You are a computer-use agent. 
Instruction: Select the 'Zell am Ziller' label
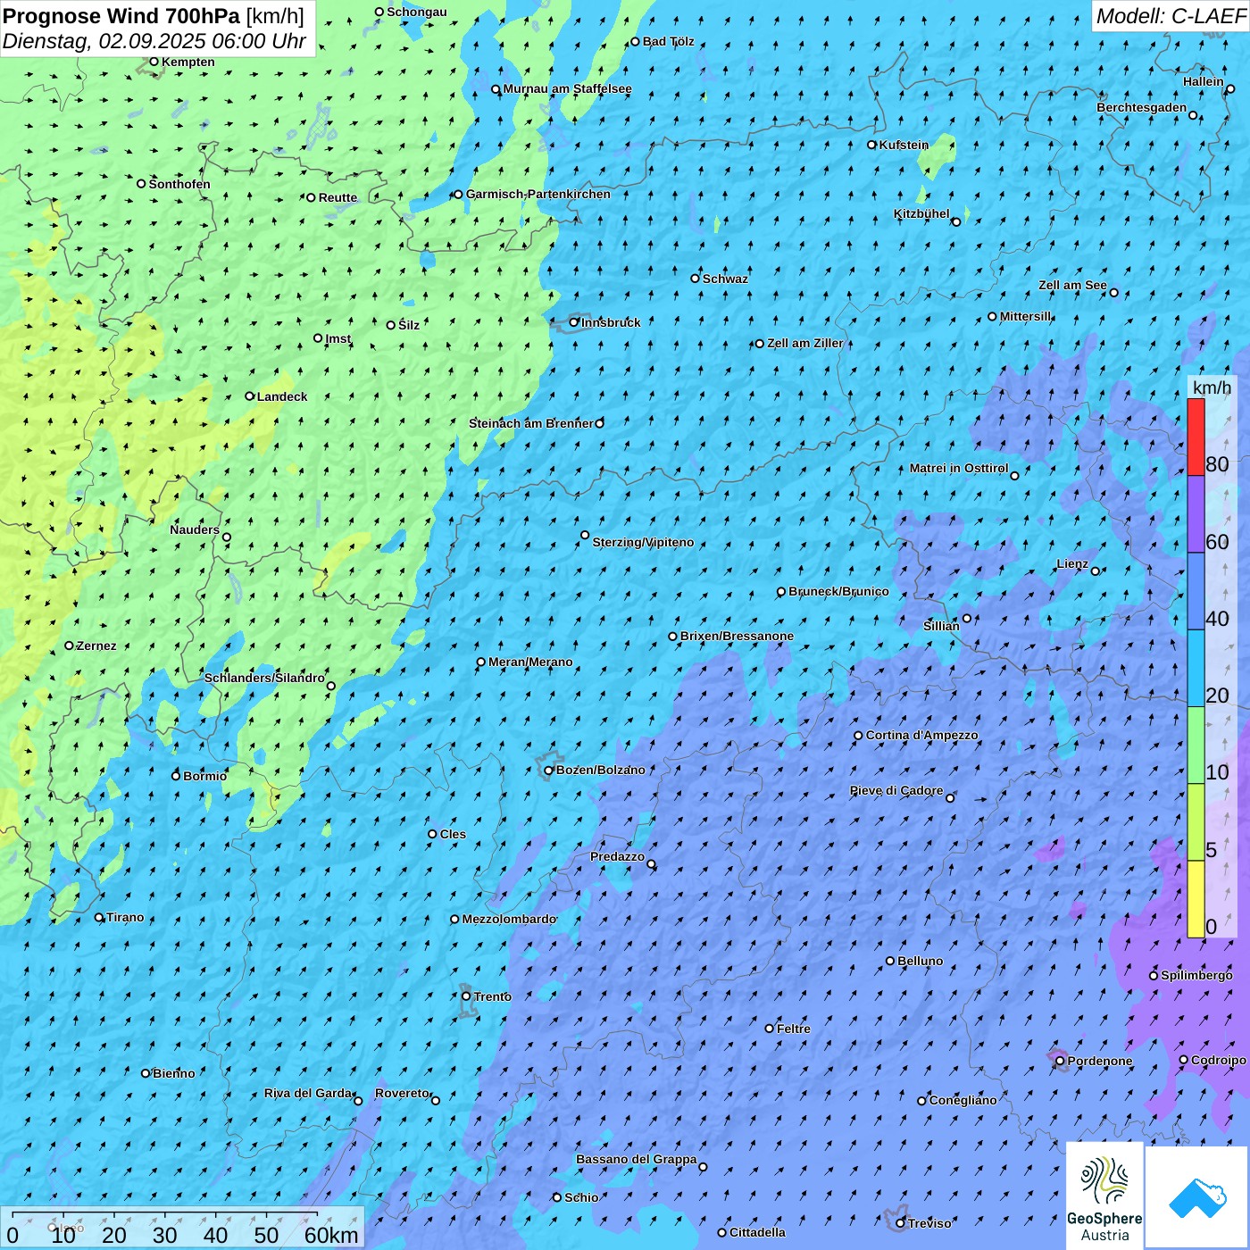click(805, 343)
